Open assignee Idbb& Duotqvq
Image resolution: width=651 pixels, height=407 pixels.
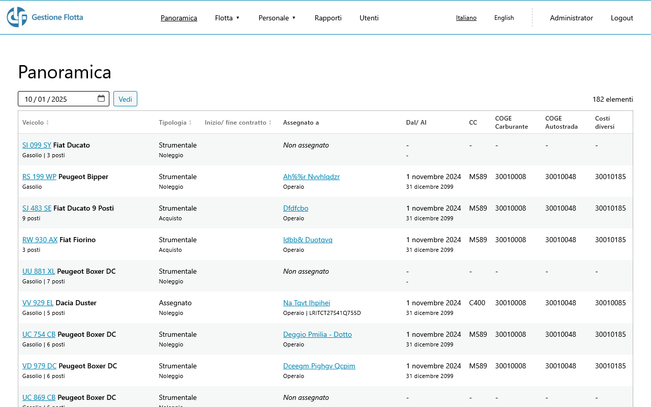coord(308,240)
